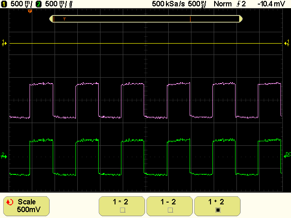Click the rotary knob icon in Scale softkey
Image resolution: width=291 pixels, height=218 pixels.
click(x=10, y=202)
